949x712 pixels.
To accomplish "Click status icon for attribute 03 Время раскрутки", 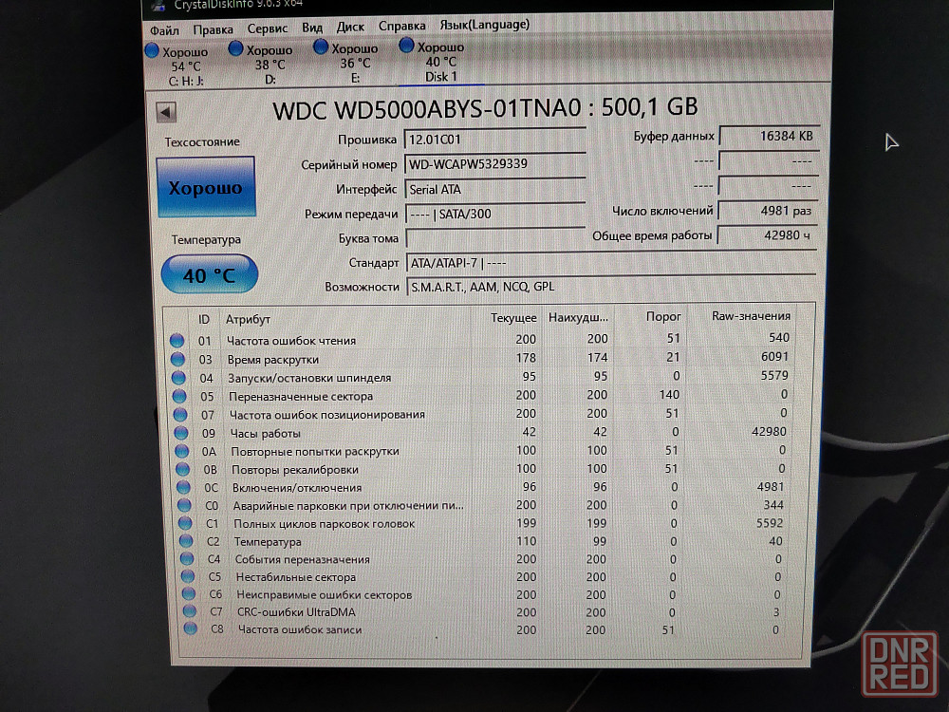I will (177, 359).
